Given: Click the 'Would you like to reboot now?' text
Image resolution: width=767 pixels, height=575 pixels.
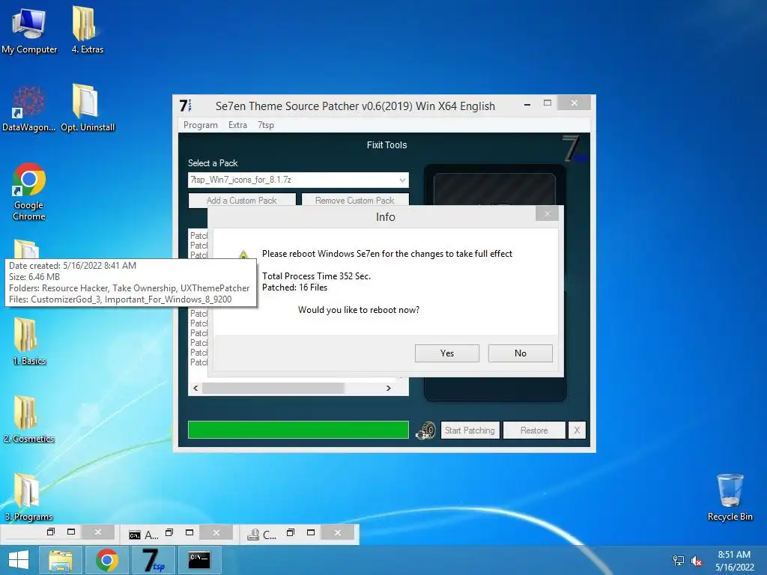Looking at the screenshot, I should pyautogui.click(x=359, y=310).
